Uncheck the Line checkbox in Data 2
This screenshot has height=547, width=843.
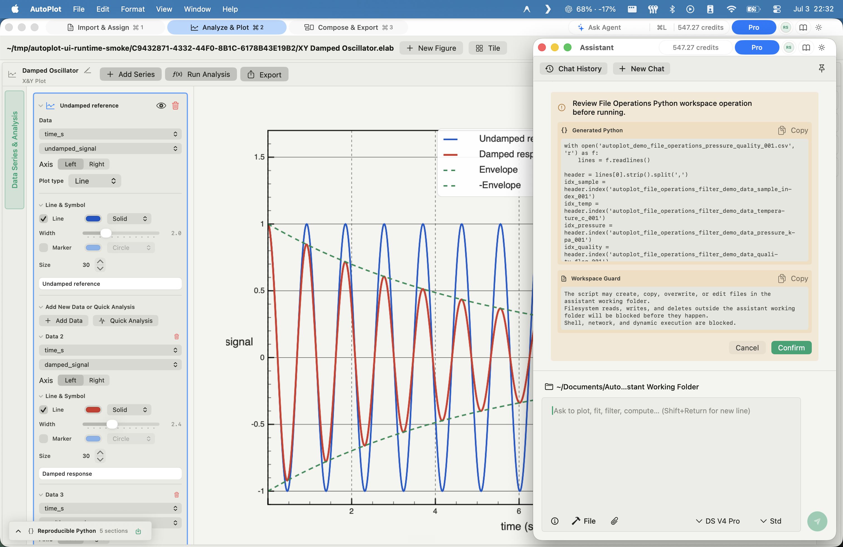tap(43, 410)
